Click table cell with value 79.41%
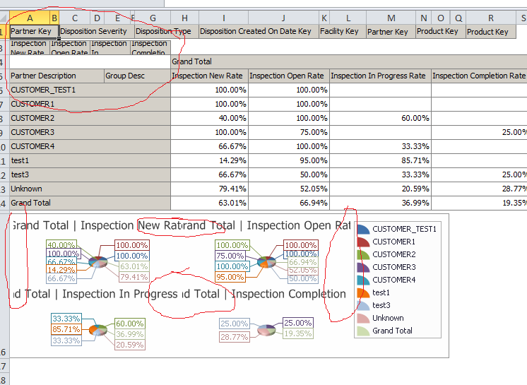527x385 pixels. [x=209, y=189]
